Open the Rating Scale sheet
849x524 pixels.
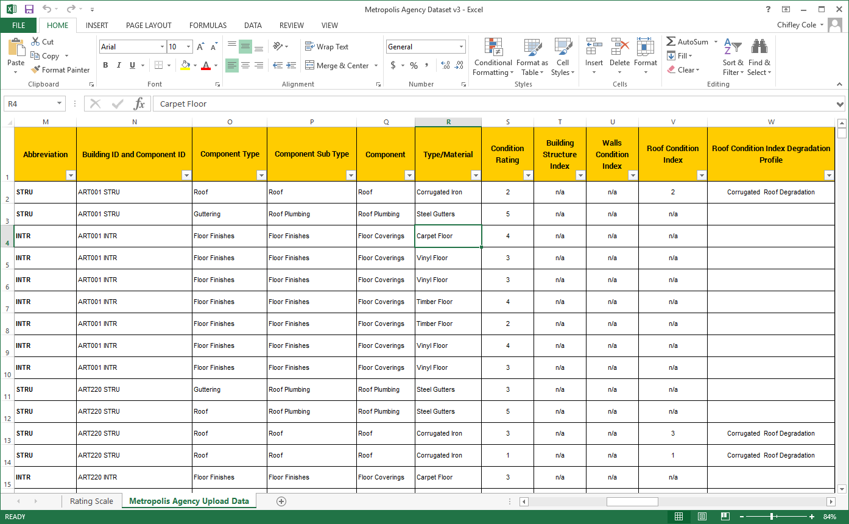[x=92, y=501]
